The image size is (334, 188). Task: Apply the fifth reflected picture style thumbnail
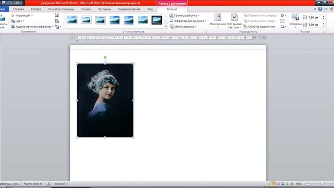click(x=128, y=20)
